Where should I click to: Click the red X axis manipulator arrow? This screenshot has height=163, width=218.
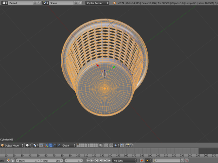98,65
